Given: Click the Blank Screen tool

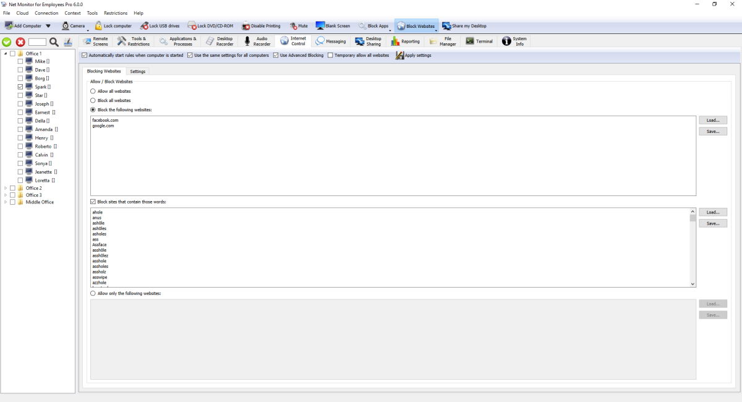Looking at the screenshot, I should [x=333, y=25].
